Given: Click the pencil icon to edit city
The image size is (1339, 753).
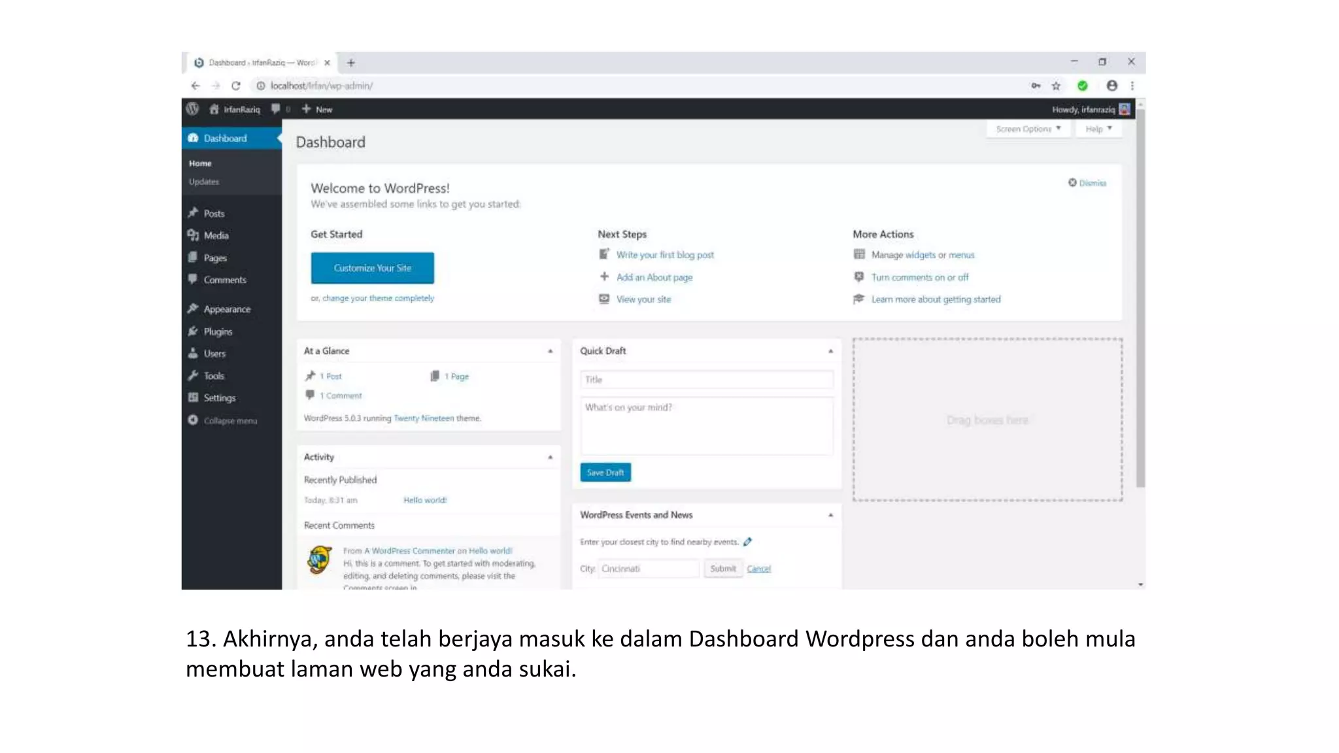Looking at the screenshot, I should click(747, 542).
